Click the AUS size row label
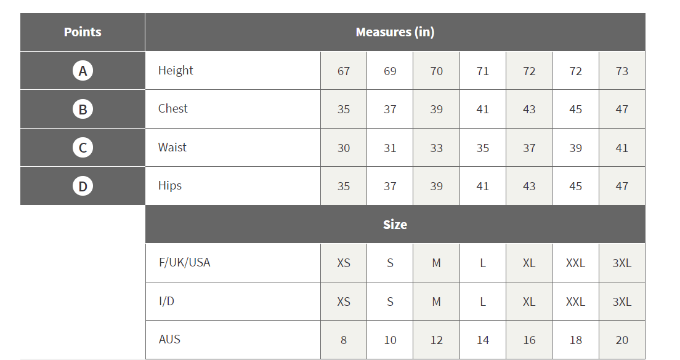The height and width of the screenshot is (360, 680). point(169,340)
